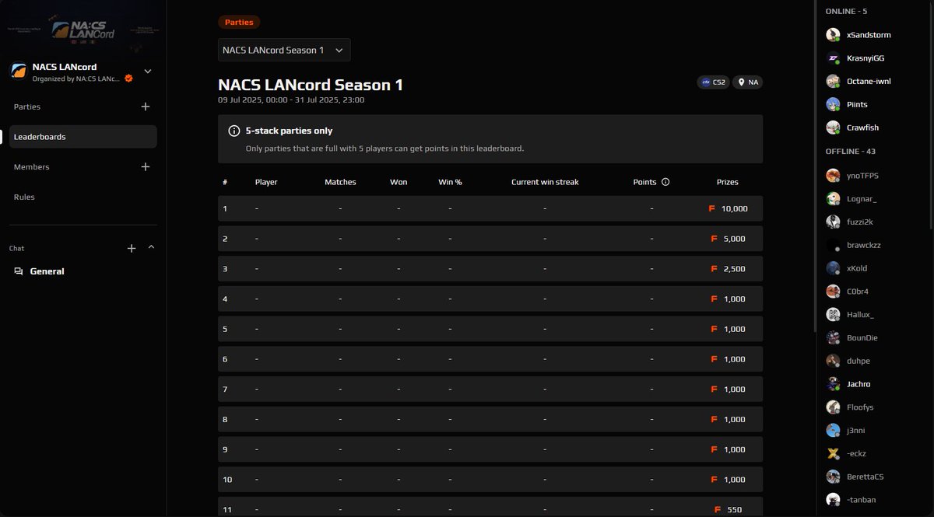The width and height of the screenshot is (934, 517).
Task: Click the plus icon next to Parties
Action: point(146,107)
